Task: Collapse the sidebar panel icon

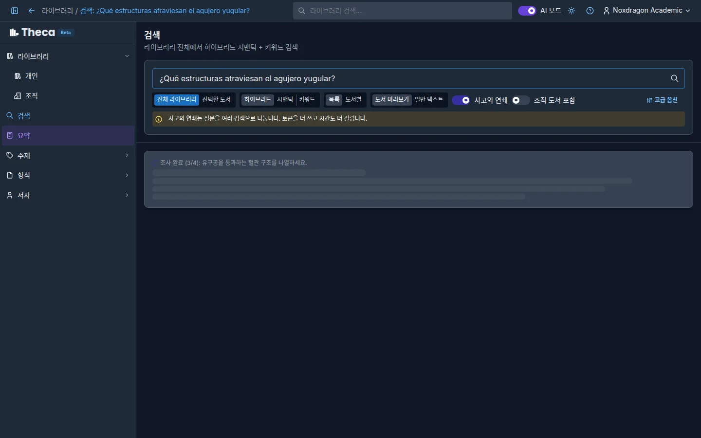Action: click(15, 11)
